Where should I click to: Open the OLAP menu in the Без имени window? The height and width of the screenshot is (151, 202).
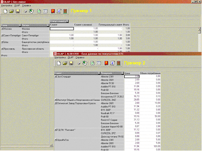coord(17,5)
